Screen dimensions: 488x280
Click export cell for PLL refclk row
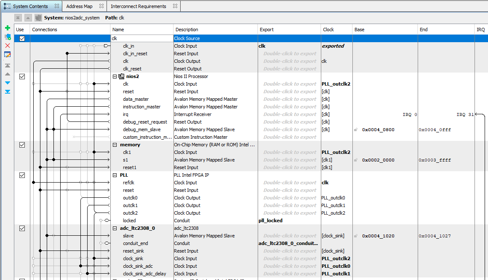click(x=289, y=183)
